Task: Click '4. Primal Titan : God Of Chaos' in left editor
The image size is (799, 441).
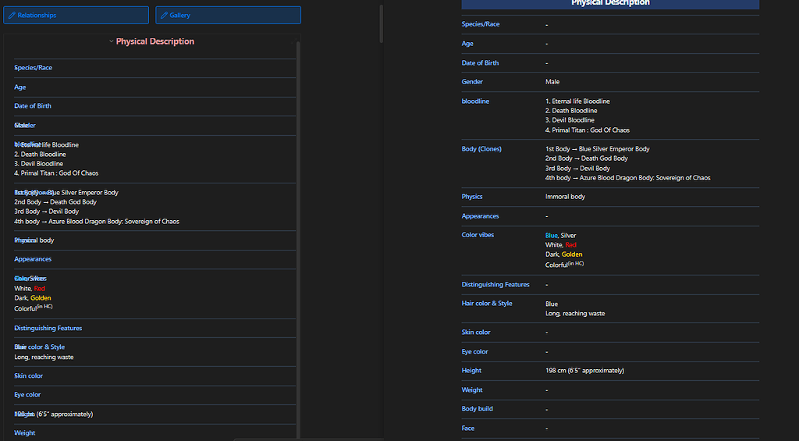Action: [x=56, y=173]
